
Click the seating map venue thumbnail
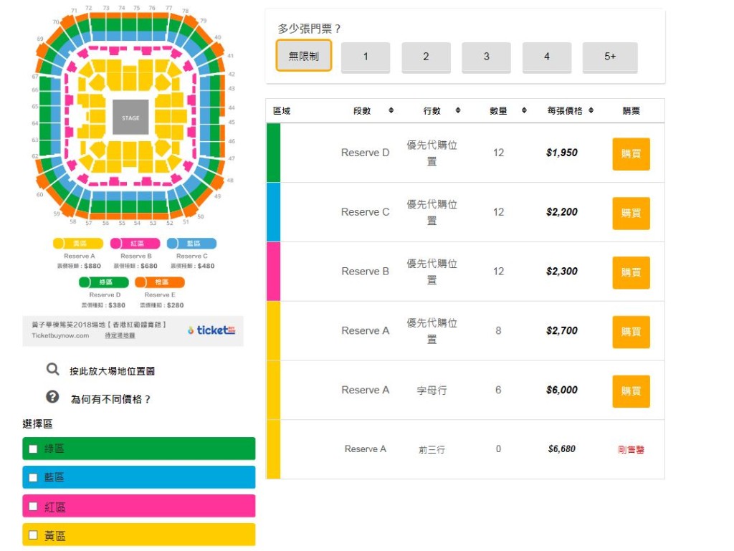(131, 118)
